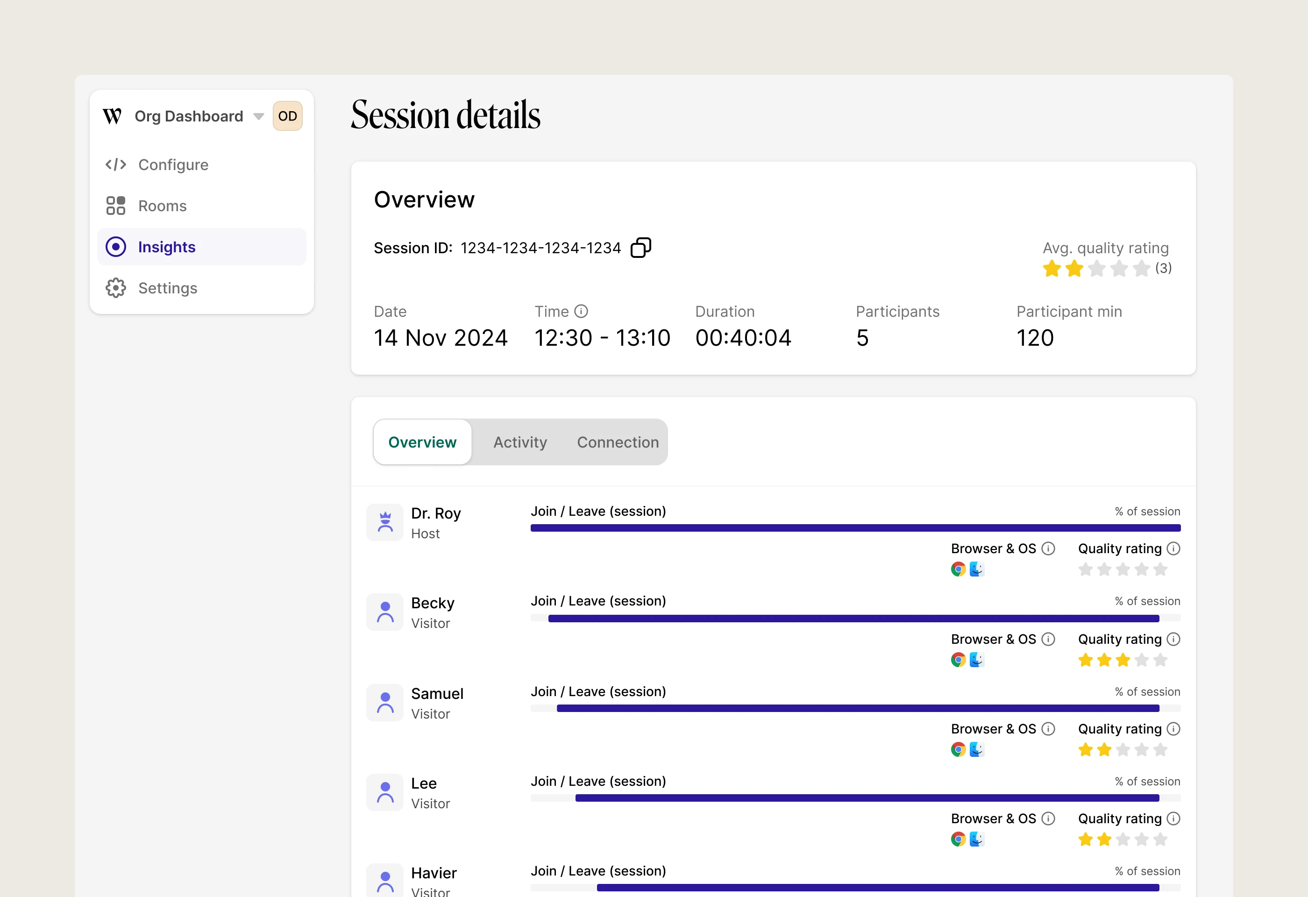Click Havier's visitor avatar icon
Viewport: 1308px width, 897px height.
pyautogui.click(x=385, y=880)
